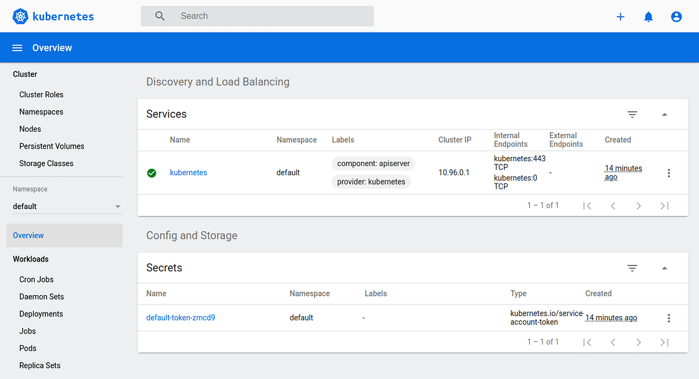699x379 pixels.
Task: Collapse the Services card
Action: click(x=664, y=114)
